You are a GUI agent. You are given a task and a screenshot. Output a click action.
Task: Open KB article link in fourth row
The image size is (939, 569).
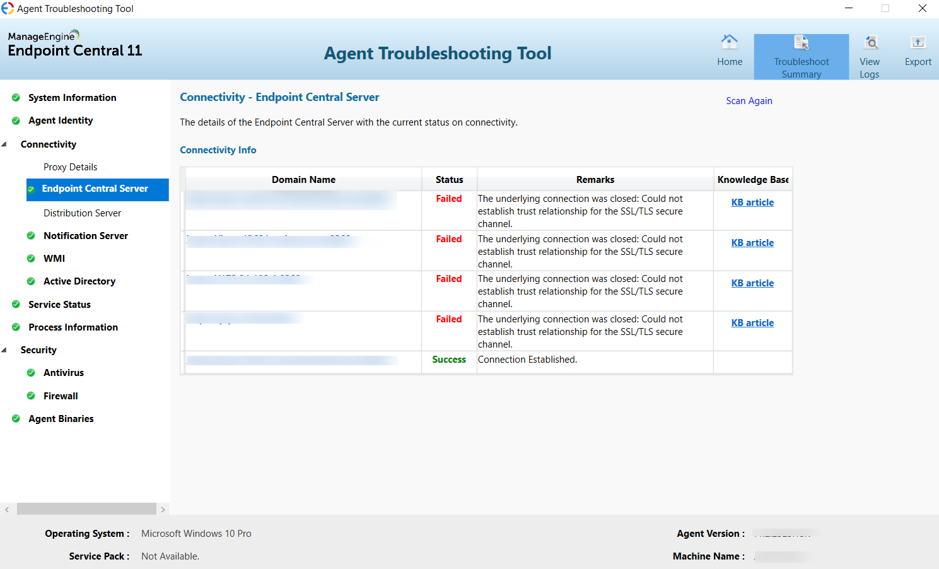pos(752,323)
